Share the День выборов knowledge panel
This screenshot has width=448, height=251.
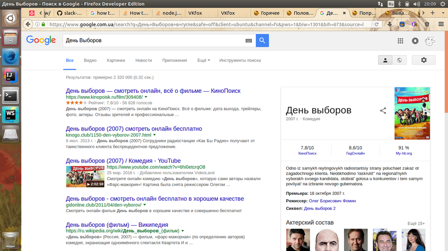(383, 111)
